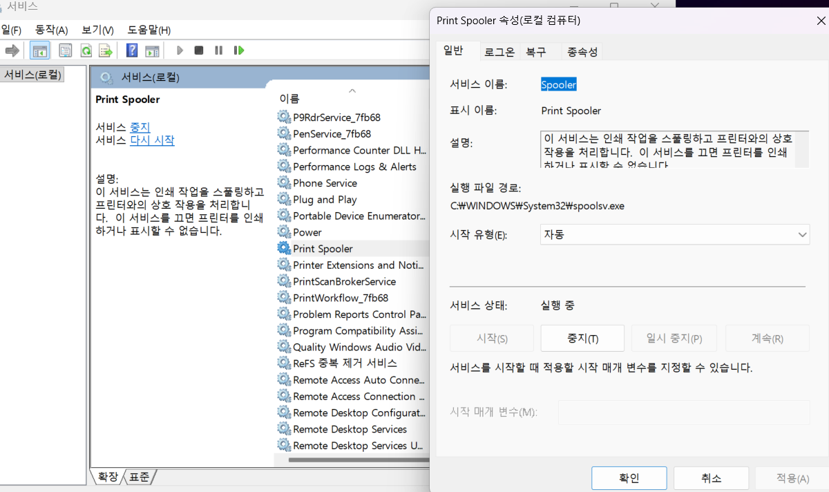The image size is (829, 492).
Task: Click the refresh toolbar icon
Action: tap(86, 50)
